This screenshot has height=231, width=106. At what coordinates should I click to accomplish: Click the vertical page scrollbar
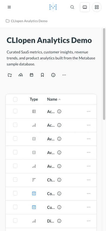coord(104,74)
